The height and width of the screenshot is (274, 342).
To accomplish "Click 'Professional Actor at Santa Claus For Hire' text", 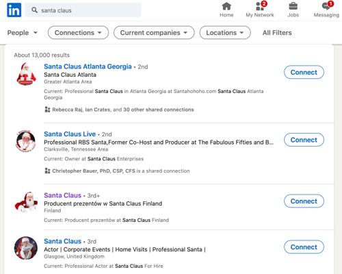I will tap(114, 266).
